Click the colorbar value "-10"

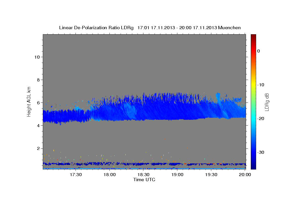(261, 85)
